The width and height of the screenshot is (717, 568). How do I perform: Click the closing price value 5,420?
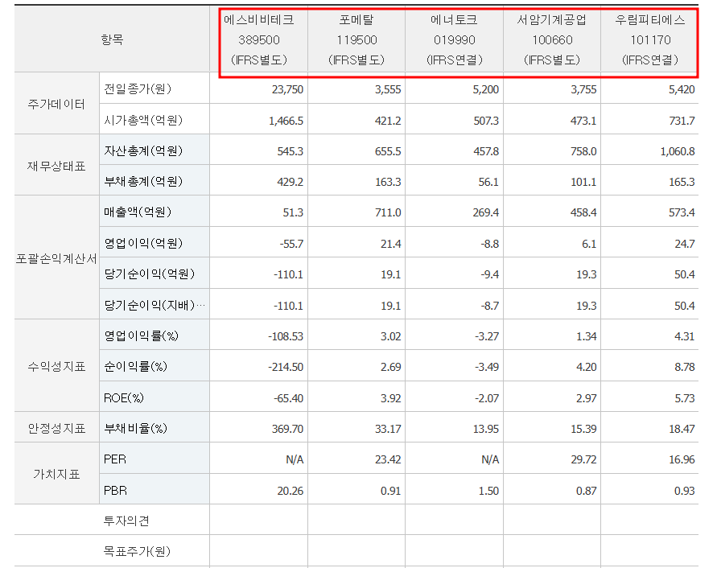click(682, 89)
